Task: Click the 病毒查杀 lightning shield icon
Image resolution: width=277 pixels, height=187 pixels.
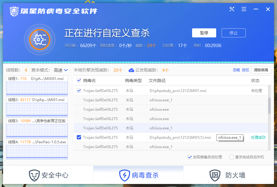Action: pyautogui.click(x=124, y=175)
